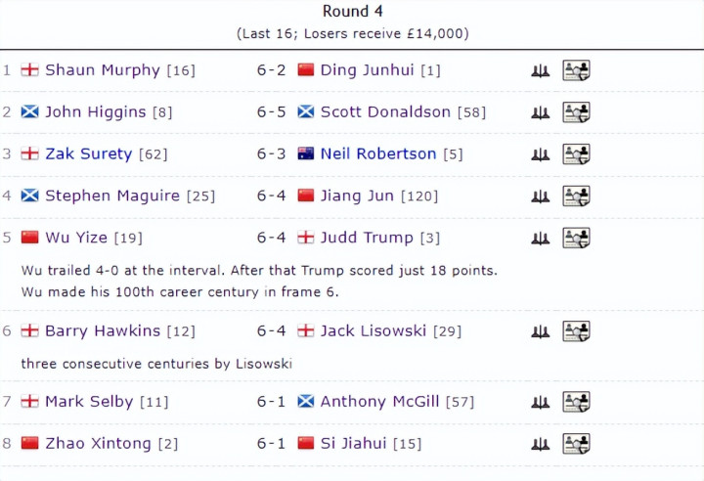Click match details card icon in Shaun Murphy's row
The width and height of the screenshot is (704, 481).
tap(576, 70)
